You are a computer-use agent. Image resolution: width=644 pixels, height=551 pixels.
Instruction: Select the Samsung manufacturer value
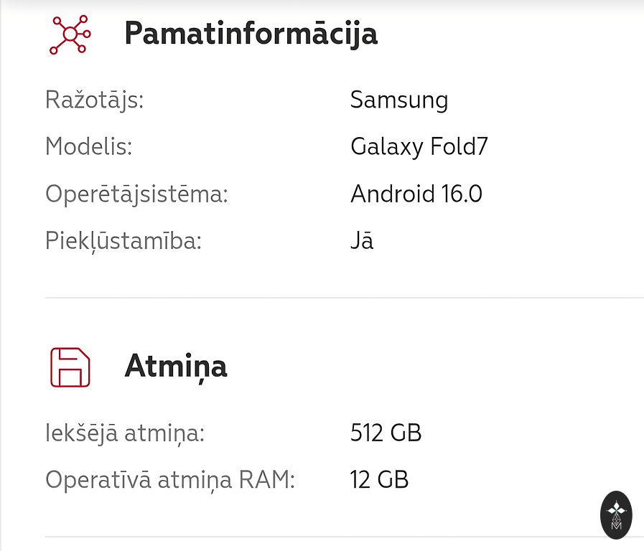tap(399, 100)
